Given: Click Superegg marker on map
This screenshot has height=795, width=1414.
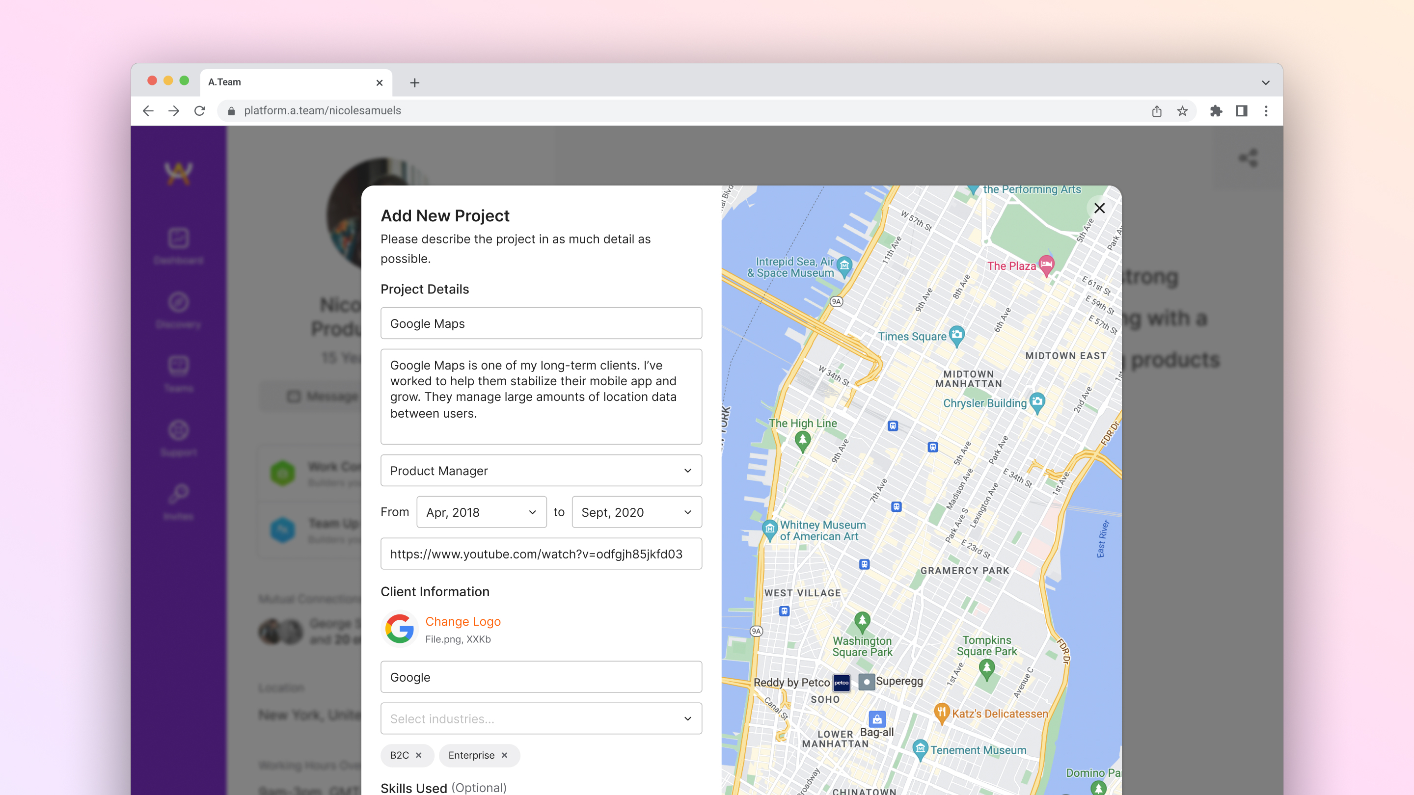Looking at the screenshot, I should (x=866, y=682).
